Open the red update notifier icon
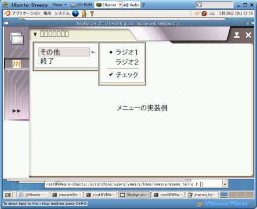257x209 pixels. tap(204, 13)
